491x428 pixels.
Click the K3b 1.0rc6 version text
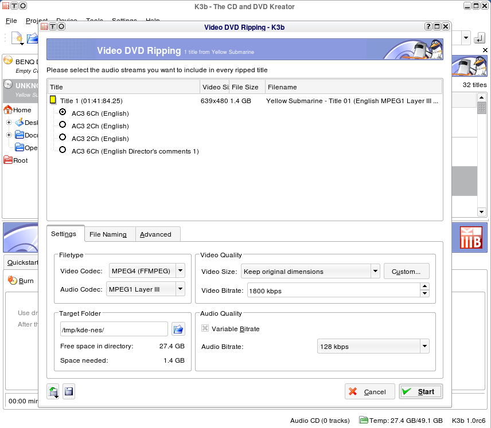tap(469, 420)
